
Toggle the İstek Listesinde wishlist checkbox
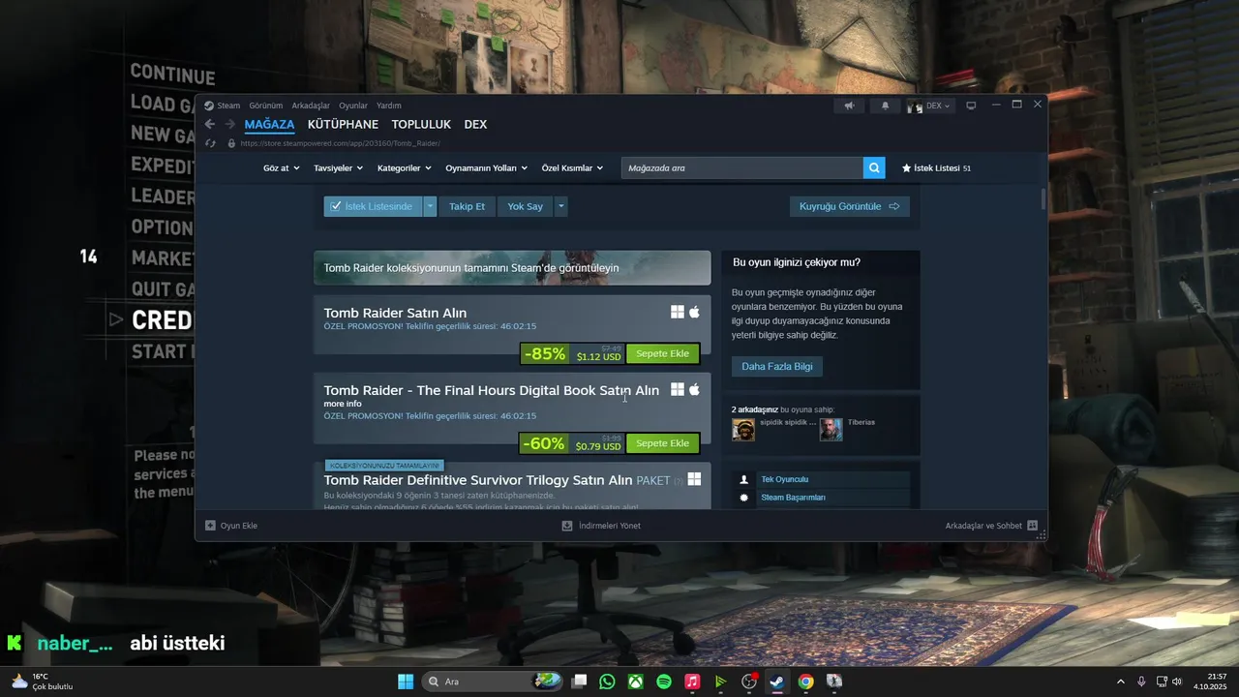tap(336, 206)
